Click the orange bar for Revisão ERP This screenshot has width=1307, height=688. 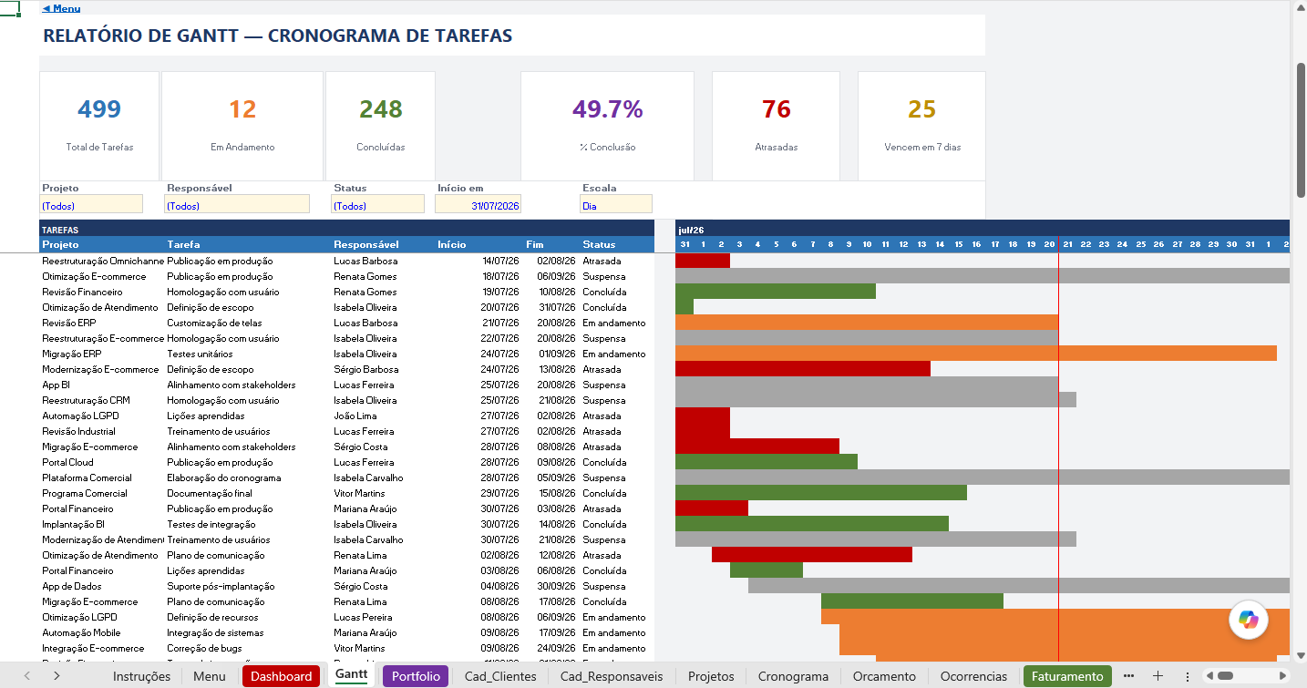867,323
